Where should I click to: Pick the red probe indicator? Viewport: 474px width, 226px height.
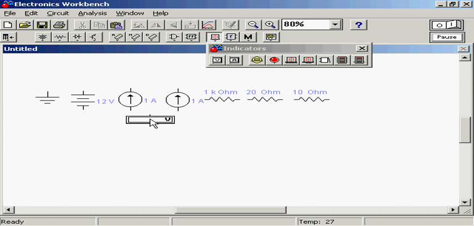point(274,60)
